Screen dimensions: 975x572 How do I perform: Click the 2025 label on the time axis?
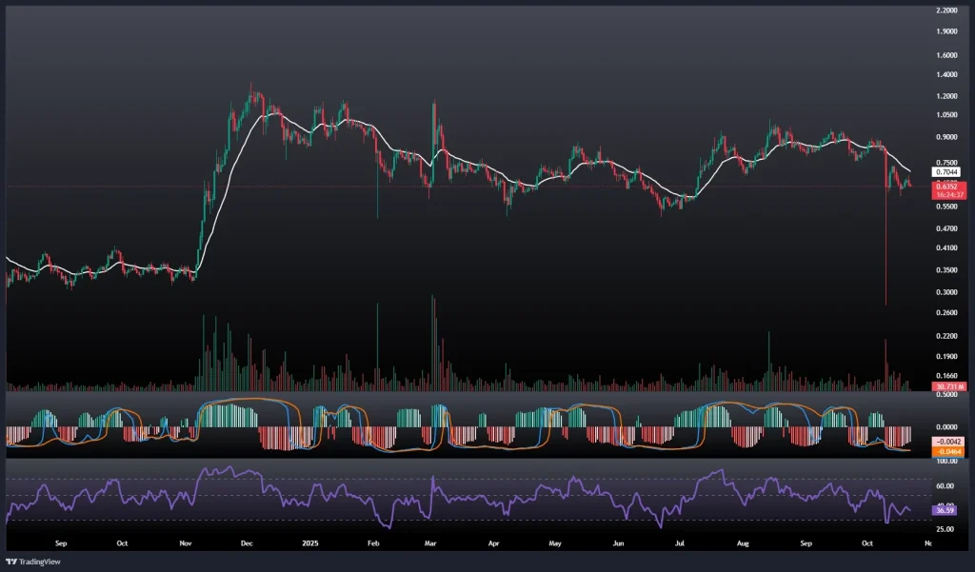tap(308, 542)
